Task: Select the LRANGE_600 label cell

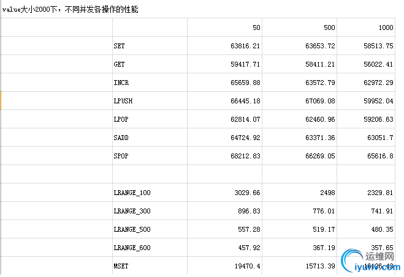Action: (150, 248)
